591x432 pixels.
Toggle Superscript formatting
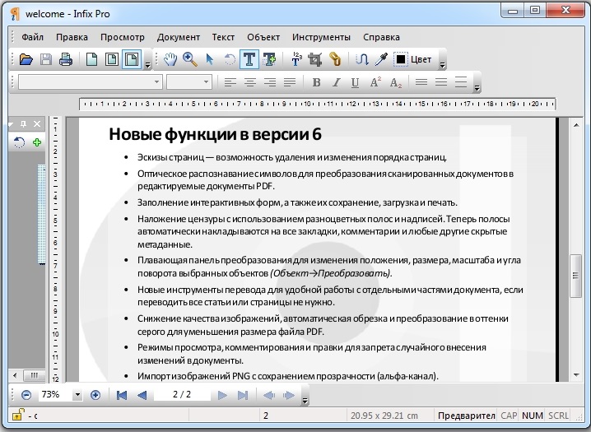click(x=375, y=82)
